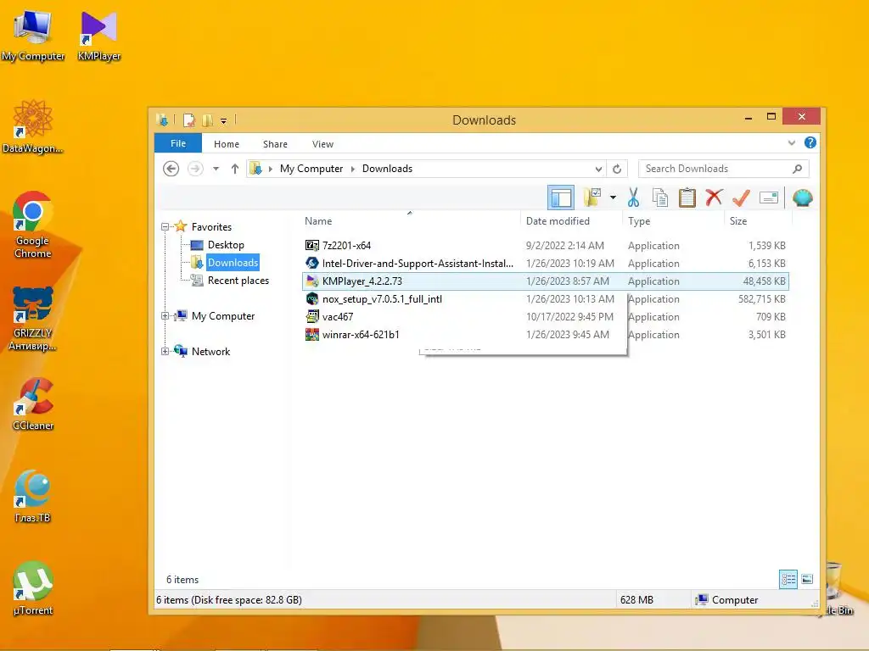This screenshot has height=651, width=869.
Task: Open the Share ribbon tab
Action: (275, 144)
